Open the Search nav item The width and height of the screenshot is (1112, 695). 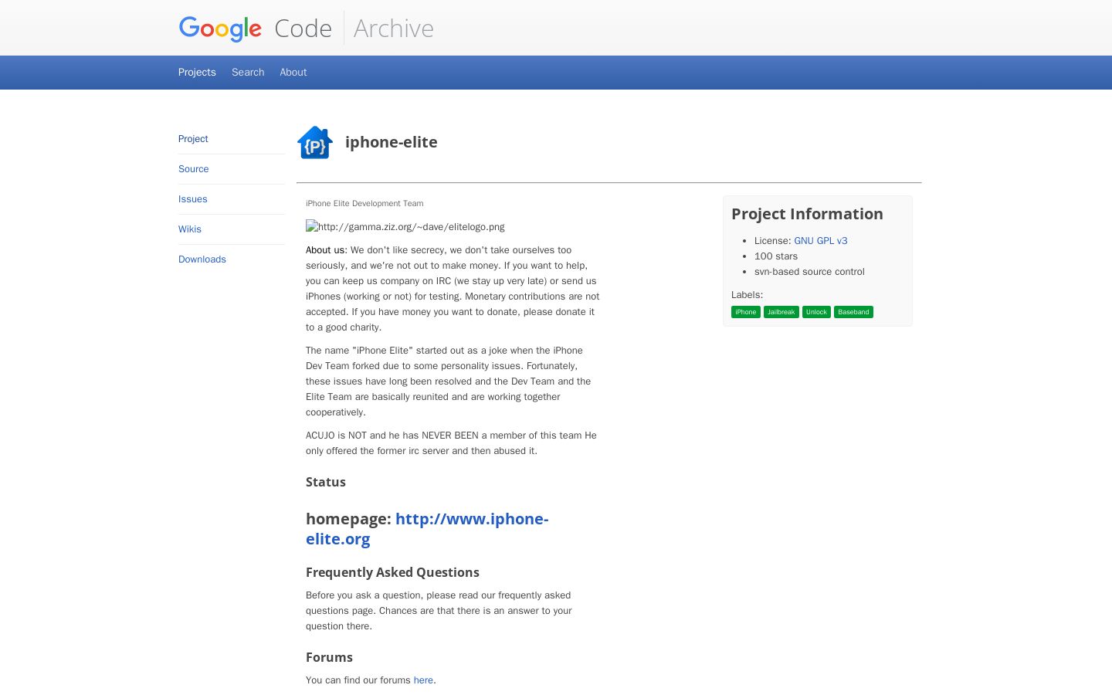click(x=248, y=72)
